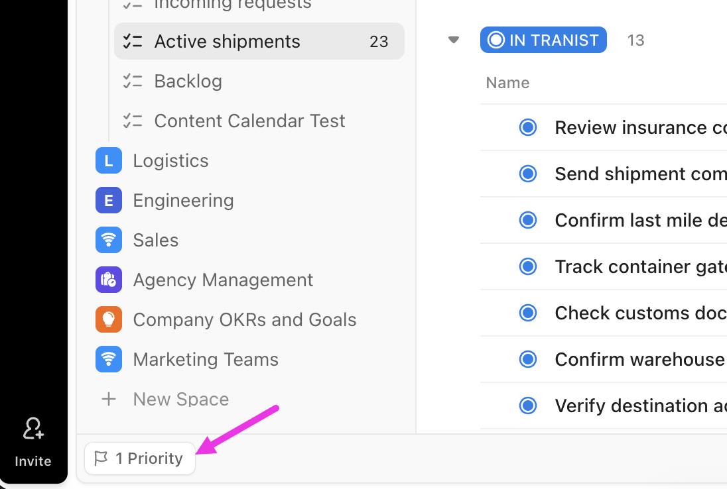Viewport: 727px width, 489px height.
Task: Click the Logistics space L icon
Action: coord(109,160)
